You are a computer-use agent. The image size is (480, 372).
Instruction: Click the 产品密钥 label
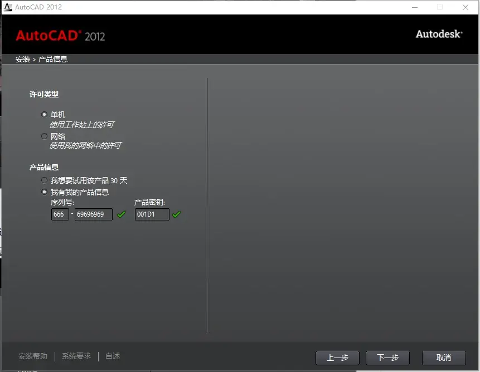point(150,202)
